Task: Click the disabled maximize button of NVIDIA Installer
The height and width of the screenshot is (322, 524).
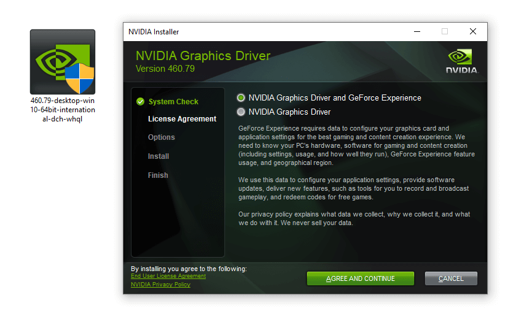Action: pyautogui.click(x=445, y=32)
